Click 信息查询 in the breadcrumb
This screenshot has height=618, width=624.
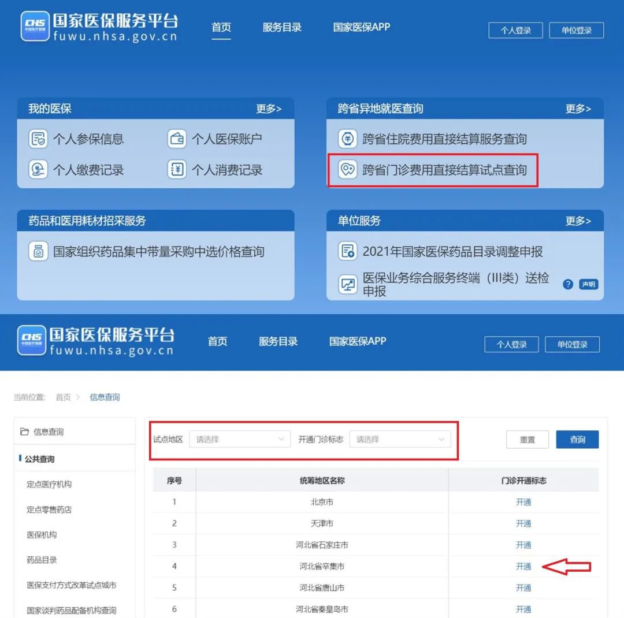(105, 397)
